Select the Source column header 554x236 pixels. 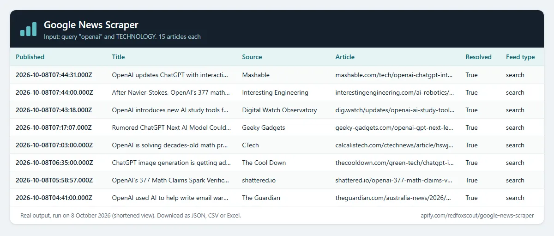pyautogui.click(x=252, y=57)
